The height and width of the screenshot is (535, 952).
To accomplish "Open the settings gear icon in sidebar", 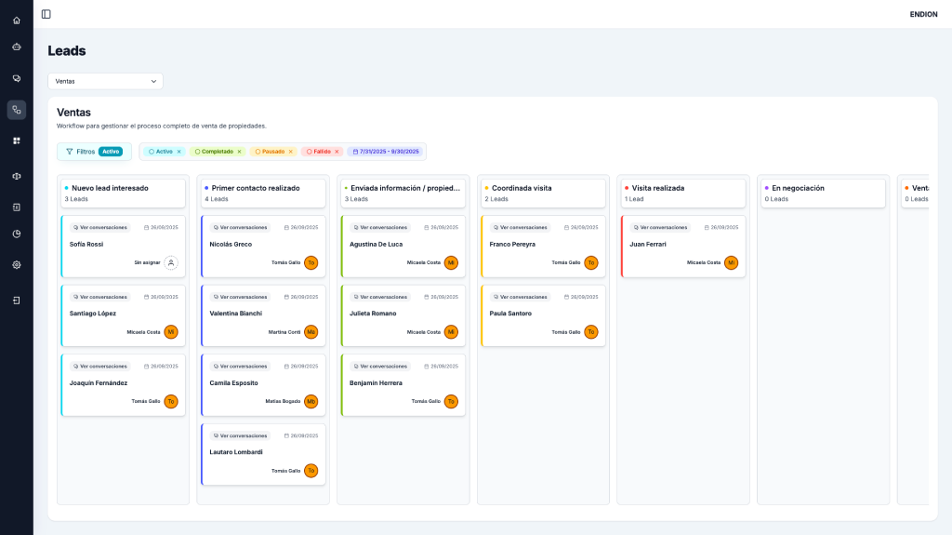I will pos(17,264).
